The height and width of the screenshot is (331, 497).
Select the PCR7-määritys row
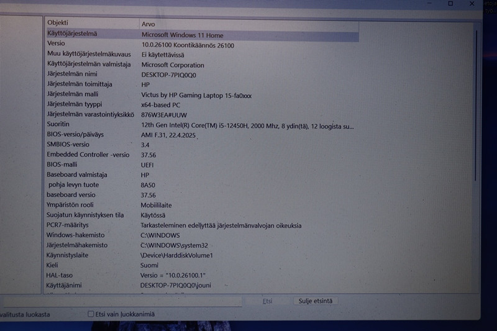(x=203, y=225)
